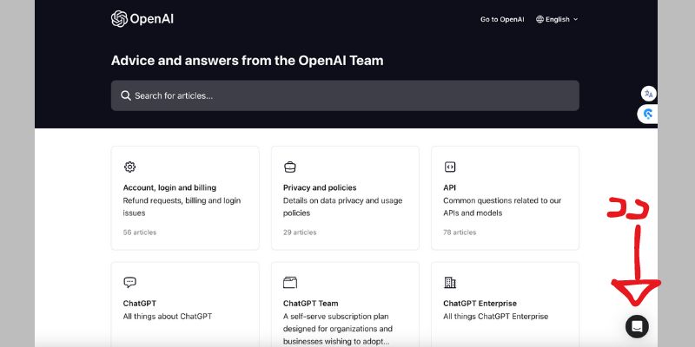Click the gear icon on Account card
The height and width of the screenshot is (347, 695).
[x=129, y=167]
